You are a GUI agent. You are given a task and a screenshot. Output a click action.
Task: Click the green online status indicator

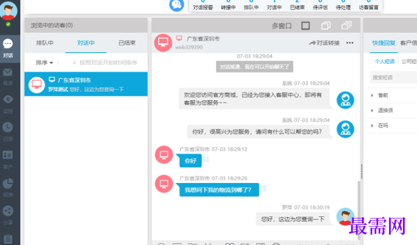click(x=9, y=24)
